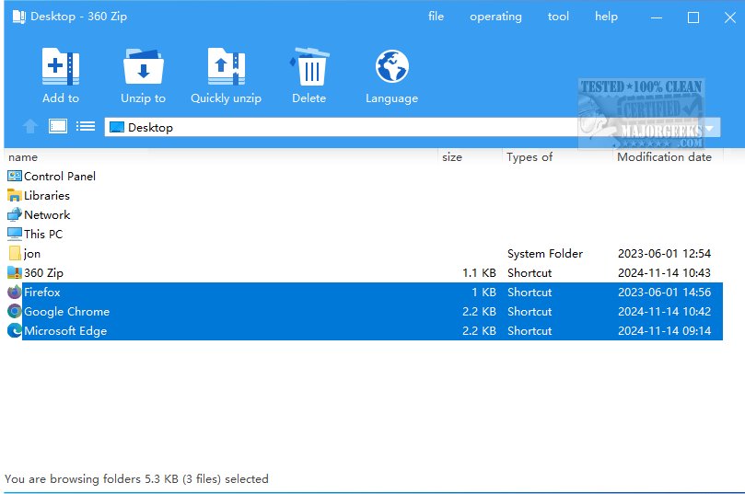
Task: Click the Add to archive icon
Action: pos(61,68)
